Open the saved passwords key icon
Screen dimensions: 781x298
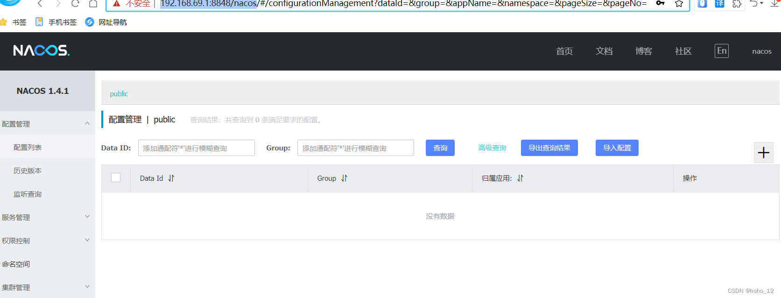(660, 3)
